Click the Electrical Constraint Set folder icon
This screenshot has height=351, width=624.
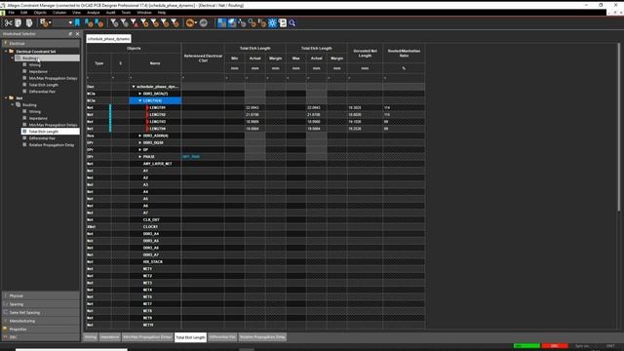pyautogui.click(x=12, y=52)
